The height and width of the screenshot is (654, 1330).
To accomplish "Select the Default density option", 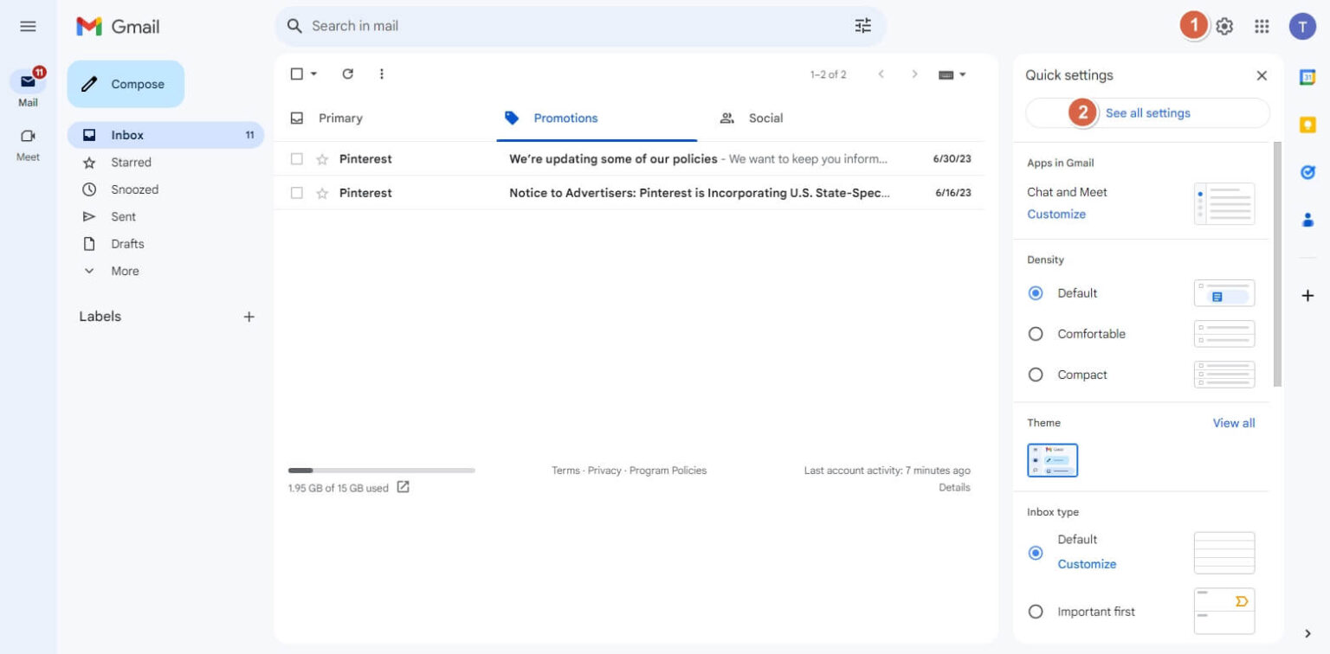I will point(1036,293).
